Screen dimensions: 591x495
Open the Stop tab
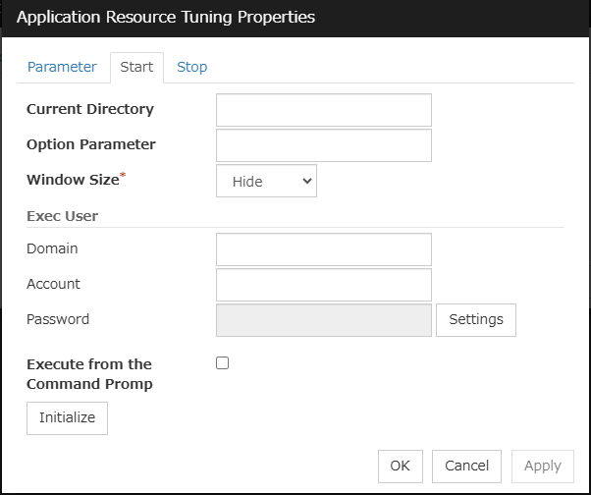(191, 67)
